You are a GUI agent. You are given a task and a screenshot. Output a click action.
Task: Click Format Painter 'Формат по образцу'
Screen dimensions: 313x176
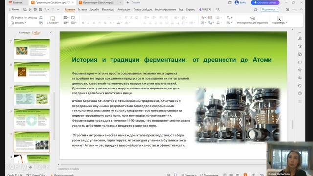pyautogui.click(x=24, y=18)
